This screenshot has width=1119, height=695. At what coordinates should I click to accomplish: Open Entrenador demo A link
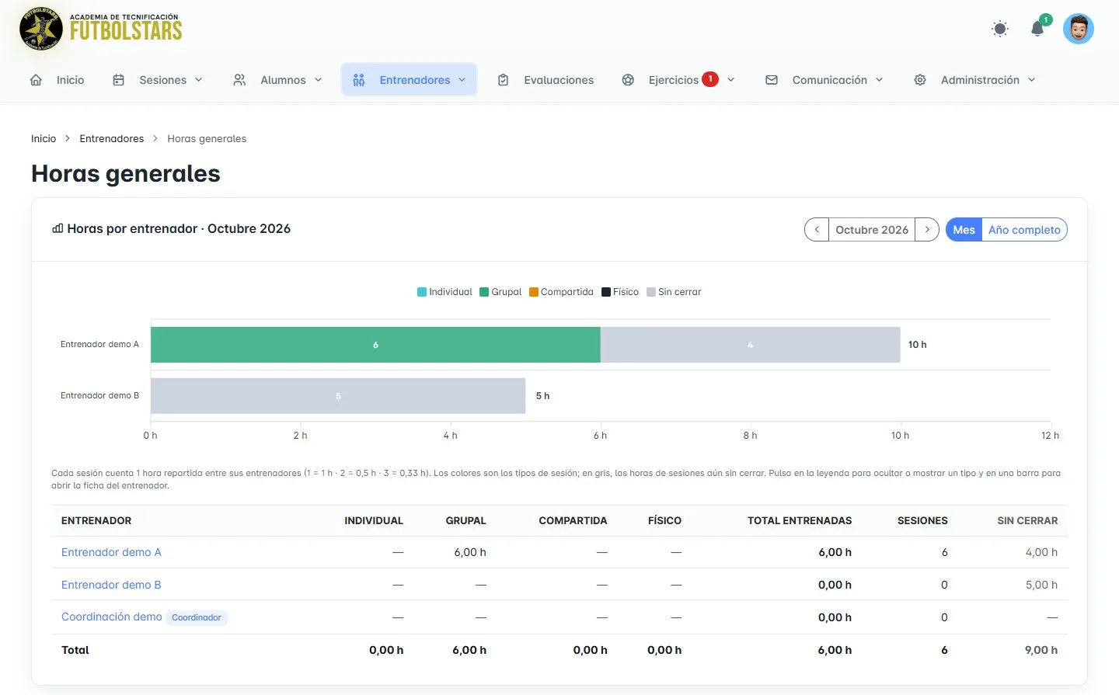[x=111, y=552]
